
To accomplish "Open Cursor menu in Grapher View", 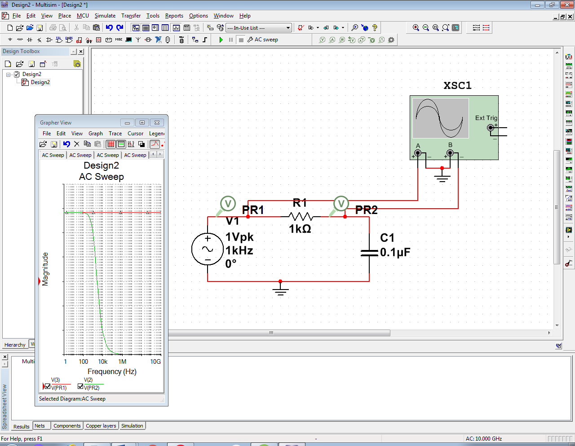I will tap(135, 134).
